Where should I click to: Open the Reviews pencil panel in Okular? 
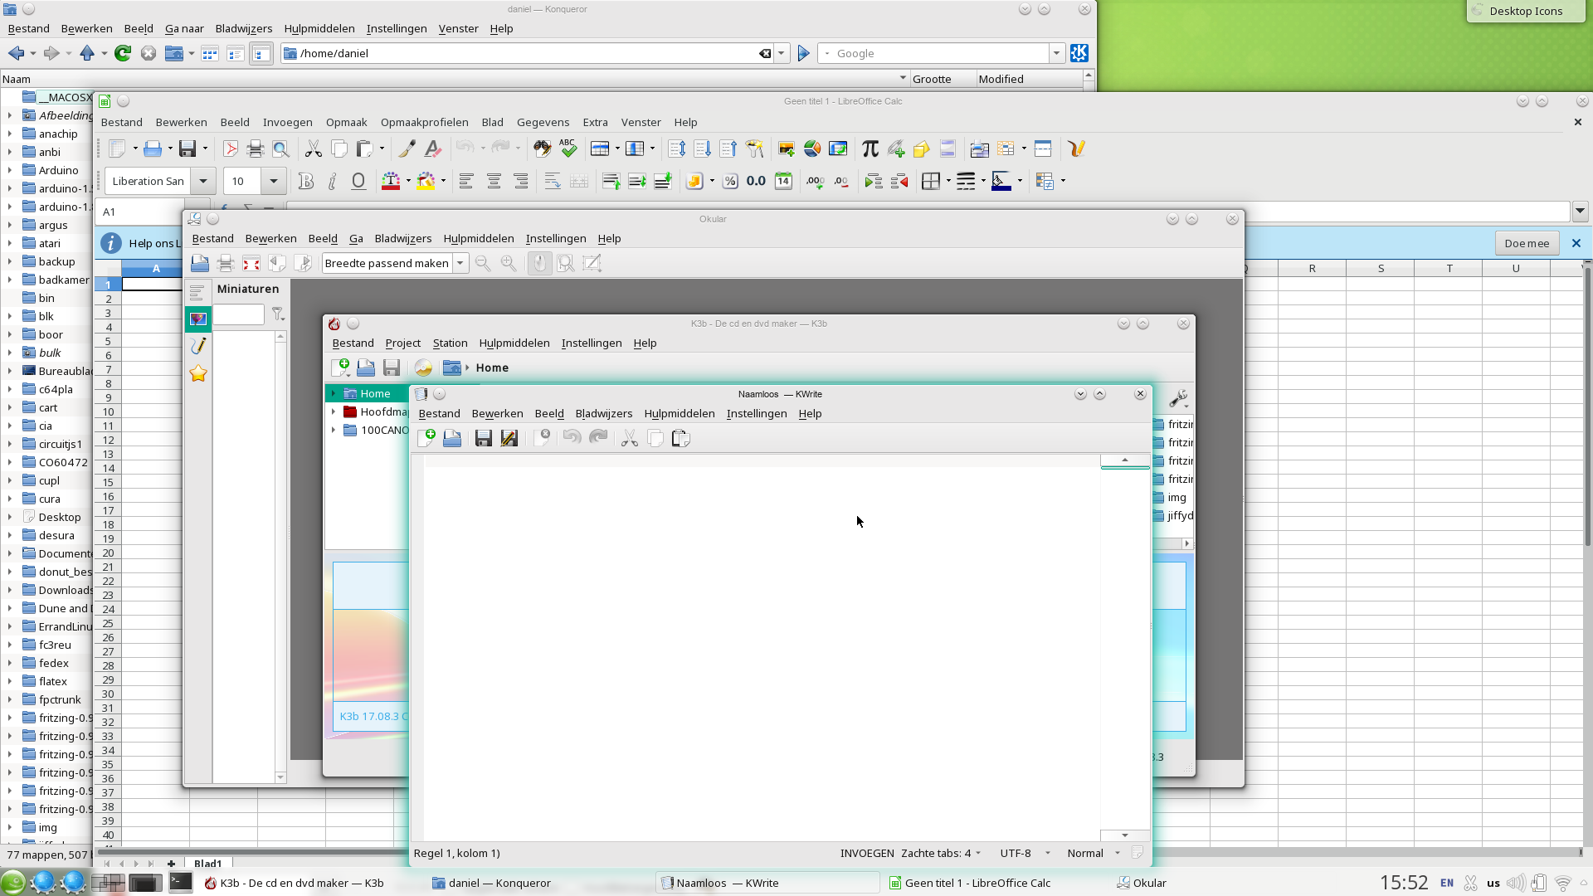pyautogui.click(x=198, y=346)
